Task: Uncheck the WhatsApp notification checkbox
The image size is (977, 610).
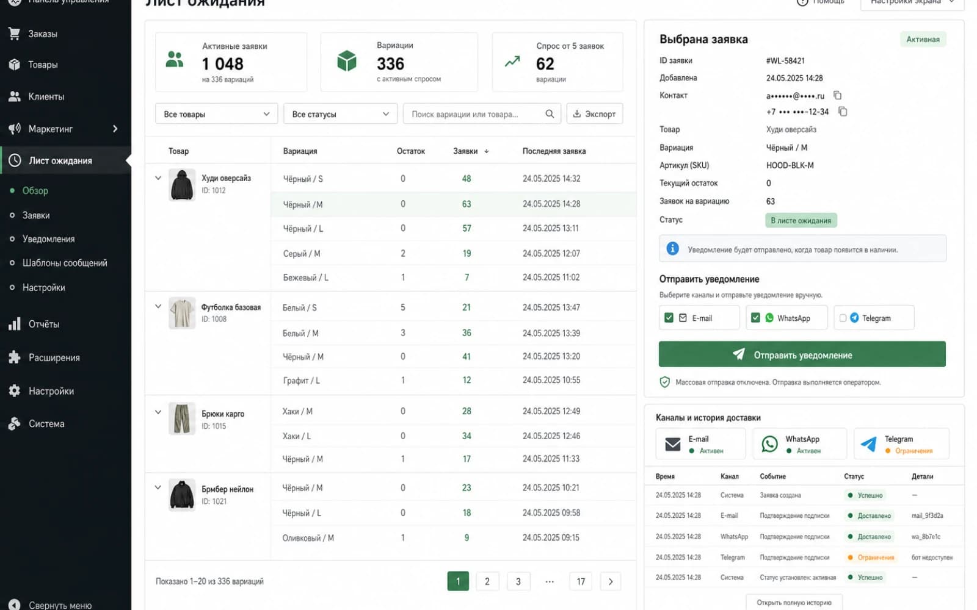Action: click(755, 318)
